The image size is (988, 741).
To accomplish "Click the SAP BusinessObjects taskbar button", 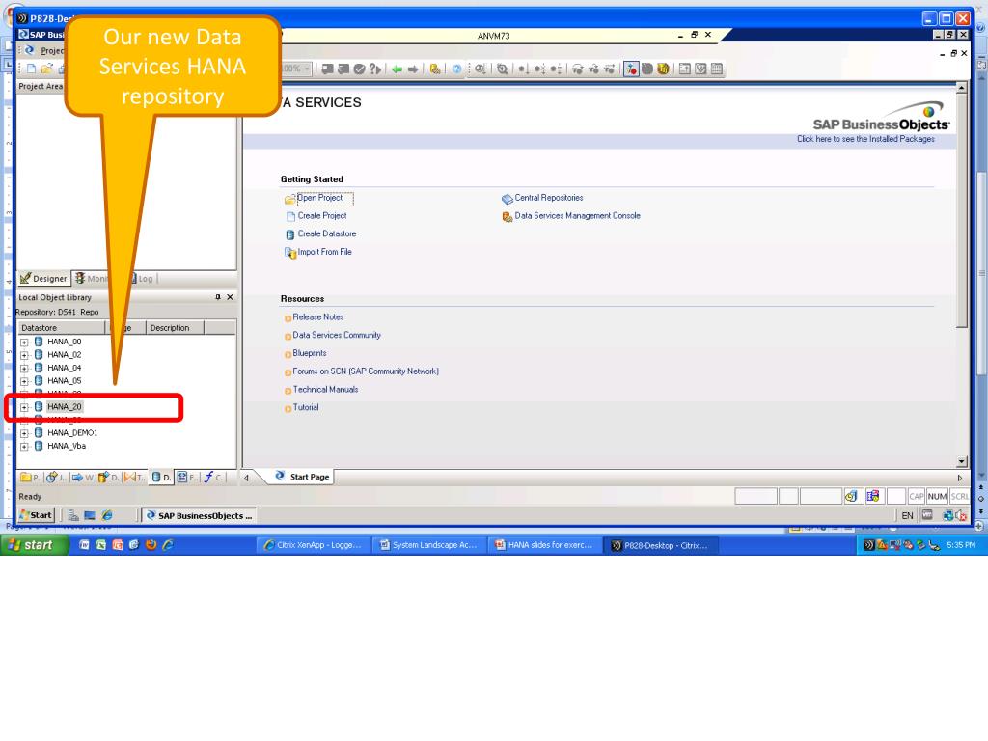I will (x=199, y=515).
